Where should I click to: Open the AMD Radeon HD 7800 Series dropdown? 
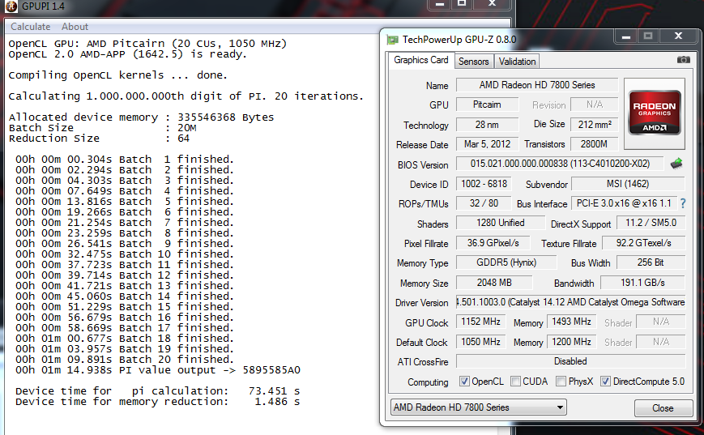(478, 407)
